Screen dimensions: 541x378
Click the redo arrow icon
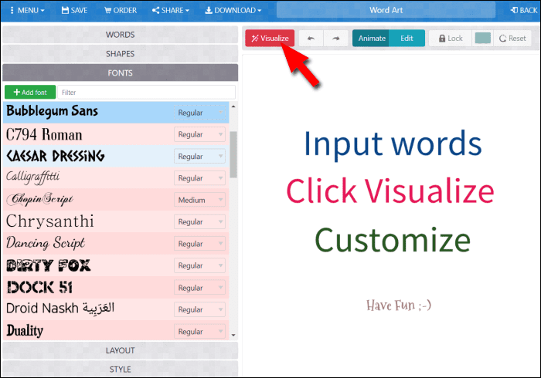coord(335,39)
